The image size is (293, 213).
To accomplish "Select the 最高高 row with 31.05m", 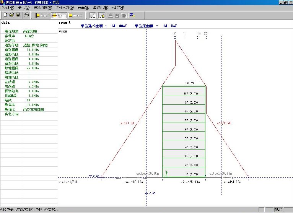I will [29, 105].
